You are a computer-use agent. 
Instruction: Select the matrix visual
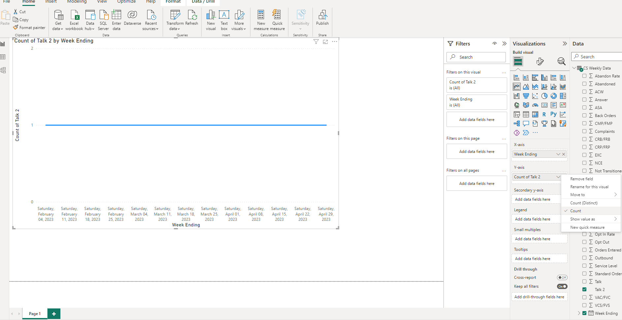coord(535,114)
